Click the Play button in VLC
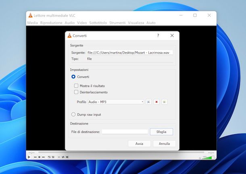The image size is (246, 174). coord(29,157)
